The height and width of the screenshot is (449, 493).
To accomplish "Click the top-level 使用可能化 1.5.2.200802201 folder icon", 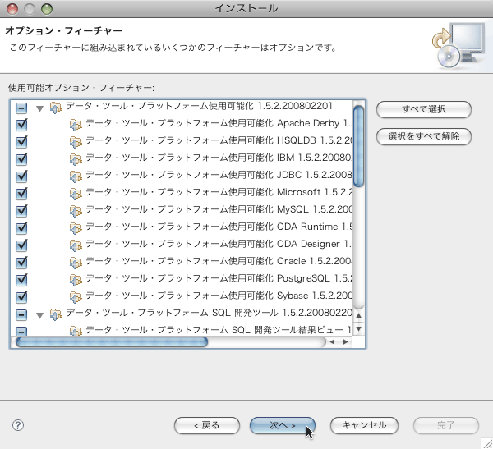I will tap(56, 108).
